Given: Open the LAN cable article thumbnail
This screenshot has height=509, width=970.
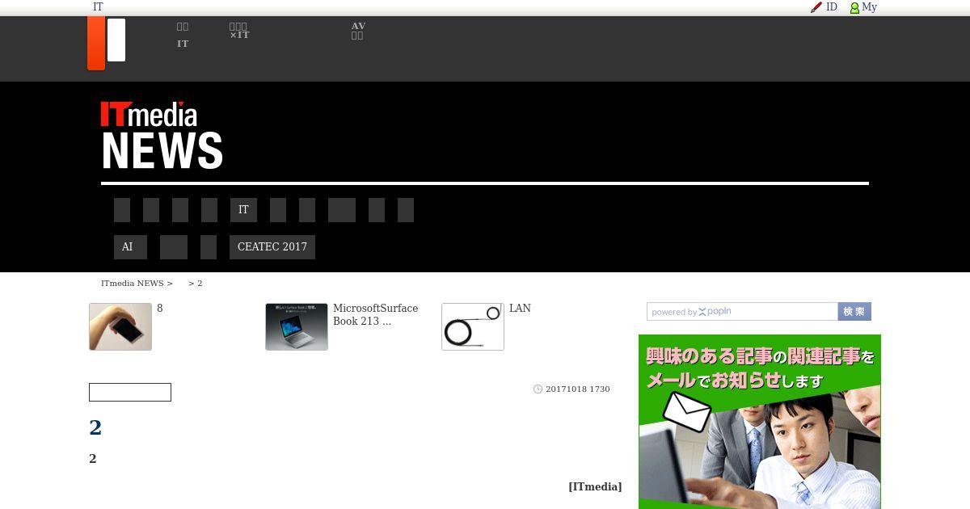Looking at the screenshot, I should 473,326.
